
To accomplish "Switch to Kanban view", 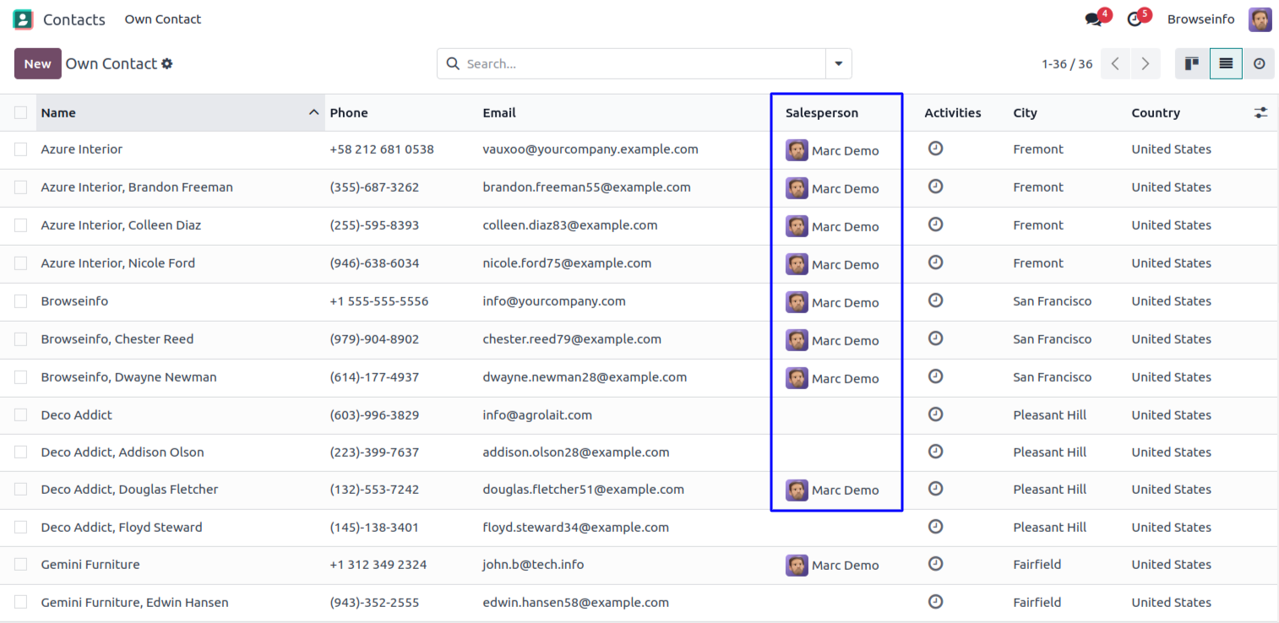I will (x=1192, y=64).
